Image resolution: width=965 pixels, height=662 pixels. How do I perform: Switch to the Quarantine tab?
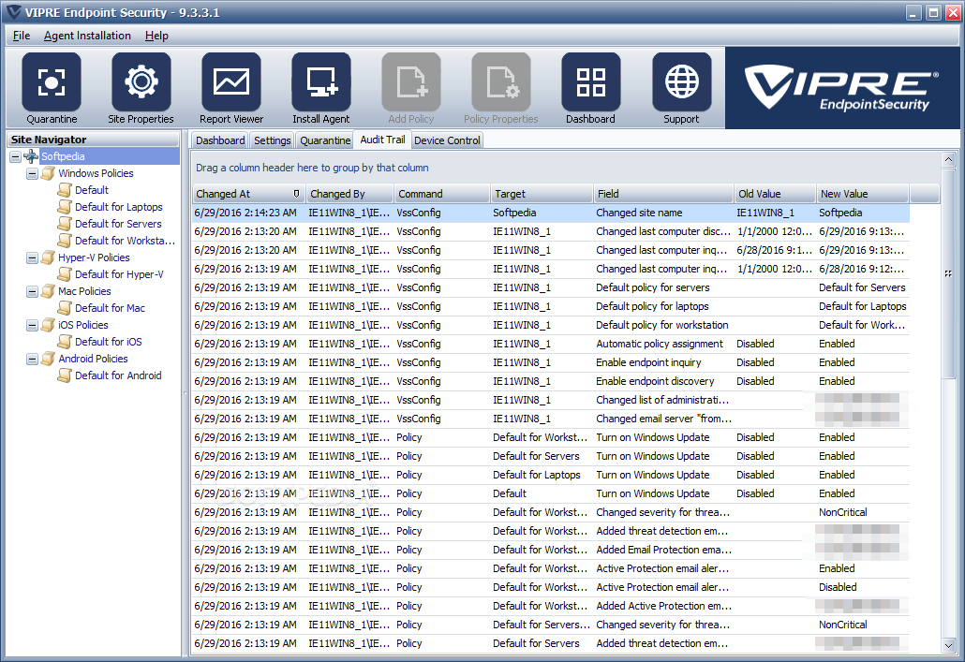click(325, 140)
